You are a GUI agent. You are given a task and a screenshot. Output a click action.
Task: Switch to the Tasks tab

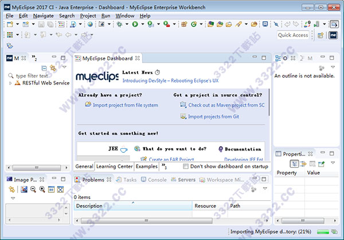[x=126, y=180]
